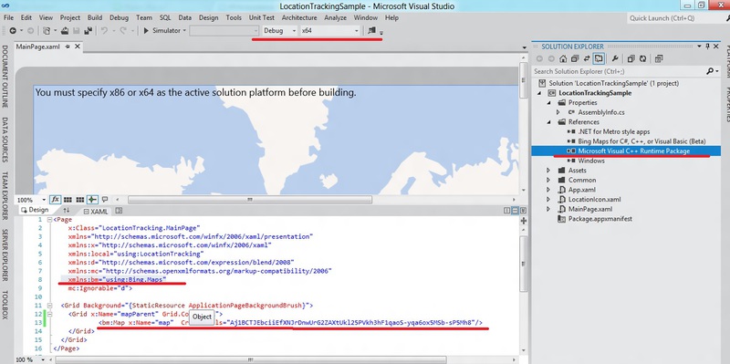The height and width of the screenshot is (364, 730).
Task: Click the swap panes arrows icon
Action: (x=66, y=211)
